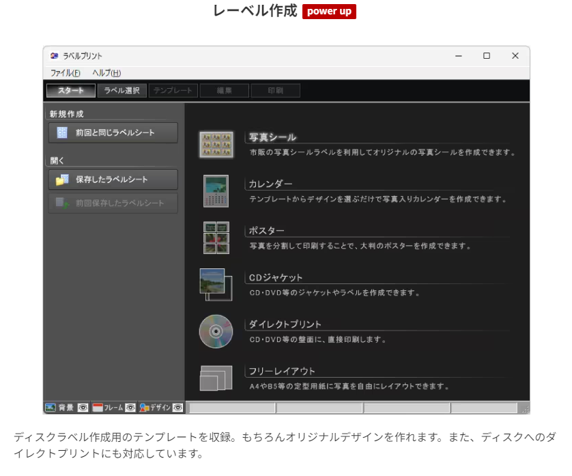Hide design layer via デザイン eye icon

pos(177,408)
